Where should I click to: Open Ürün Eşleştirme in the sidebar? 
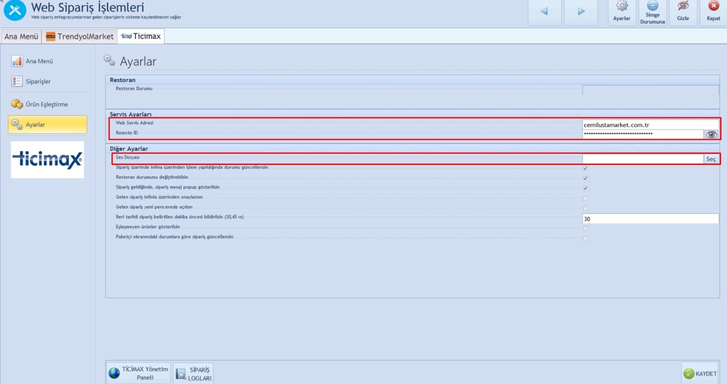pos(40,104)
